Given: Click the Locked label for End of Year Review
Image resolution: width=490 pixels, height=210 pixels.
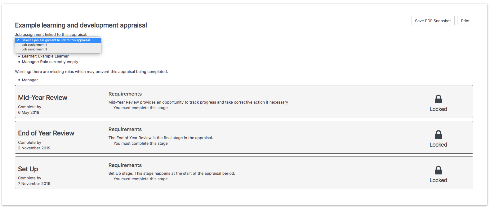Looking at the screenshot, I should [438, 145].
